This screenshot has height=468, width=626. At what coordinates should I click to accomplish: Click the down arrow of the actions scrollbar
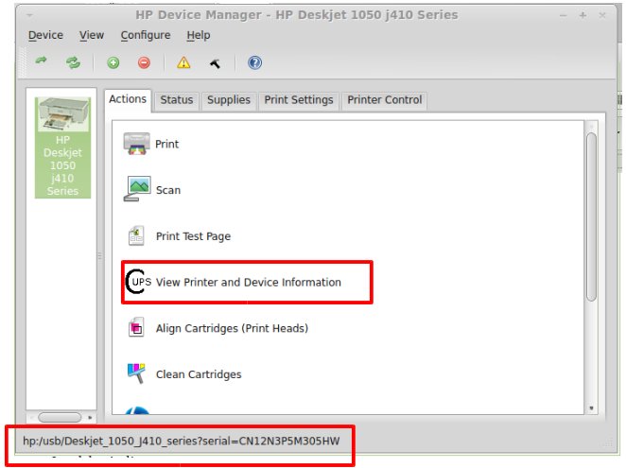pos(591,408)
